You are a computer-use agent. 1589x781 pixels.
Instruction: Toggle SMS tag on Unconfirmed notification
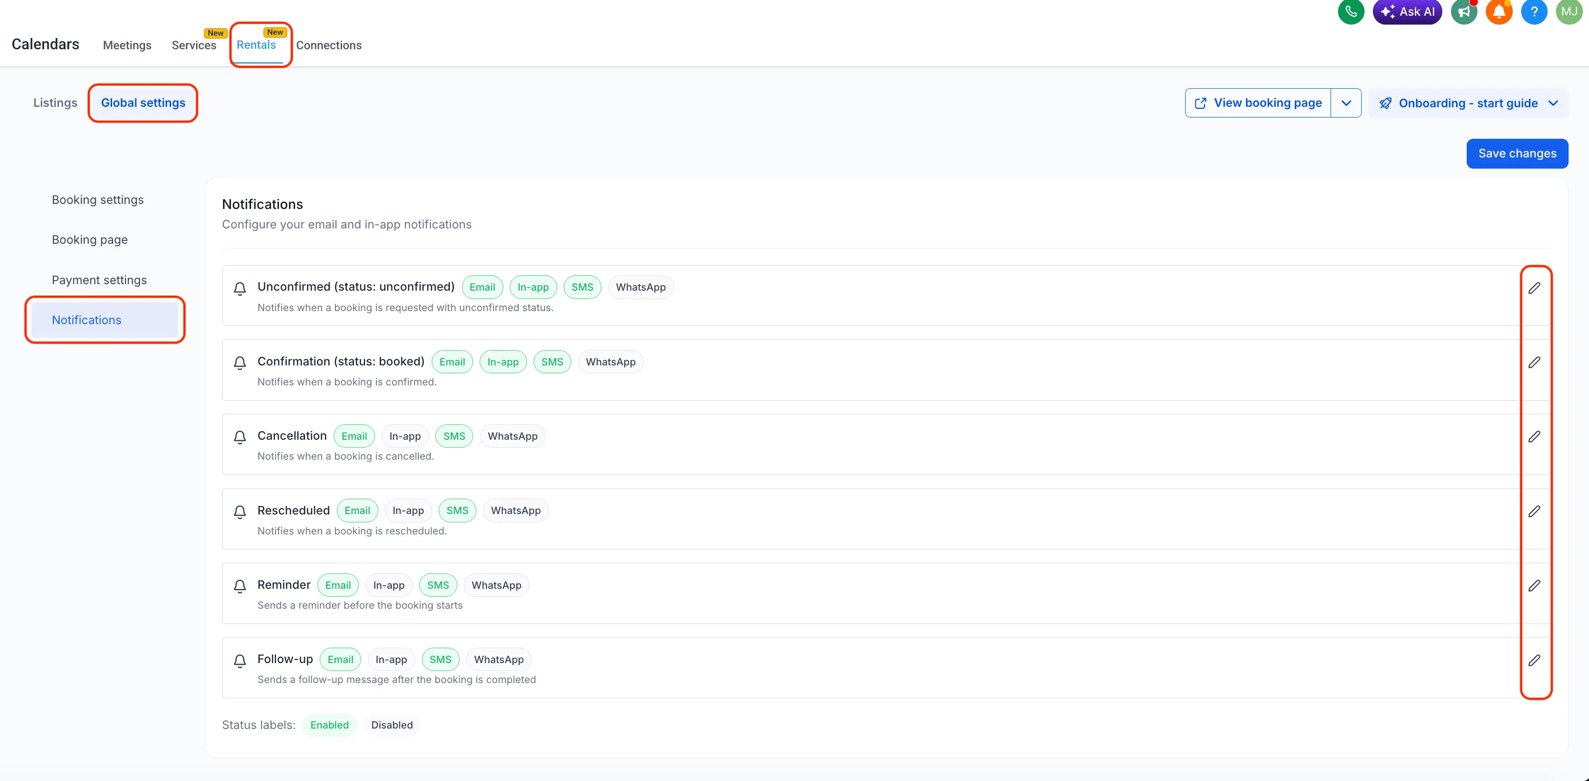(x=582, y=287)
